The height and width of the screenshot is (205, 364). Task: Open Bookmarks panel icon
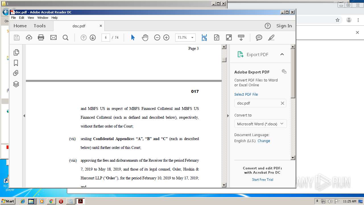click(x=16, y=63)
